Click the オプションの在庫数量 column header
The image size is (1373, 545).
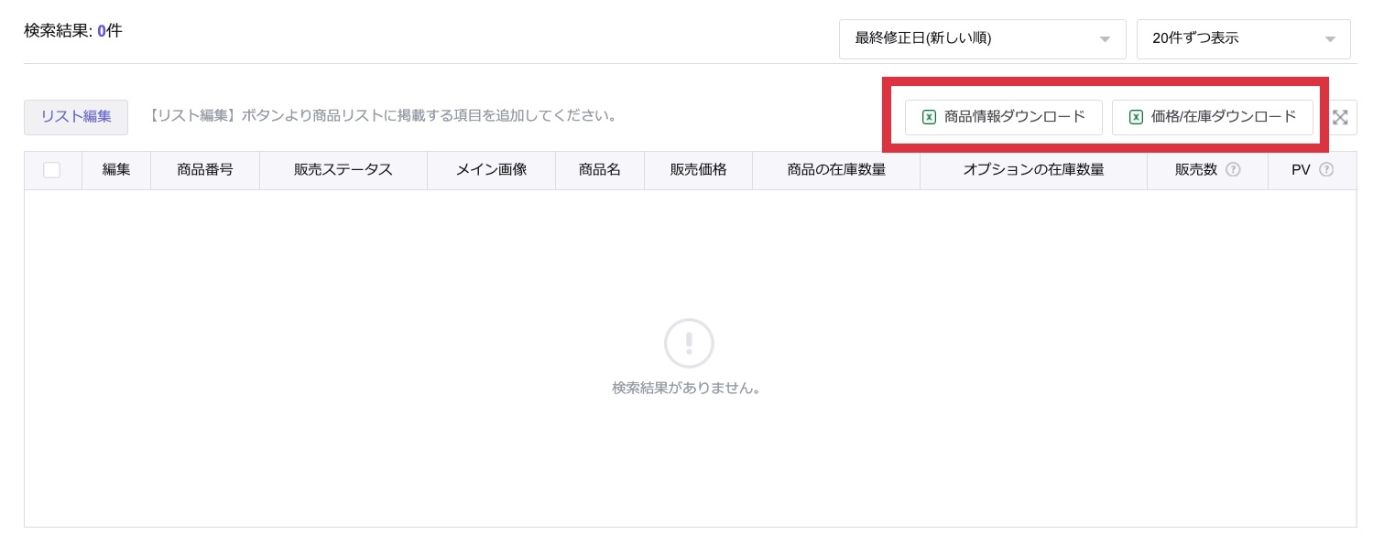1033,170
